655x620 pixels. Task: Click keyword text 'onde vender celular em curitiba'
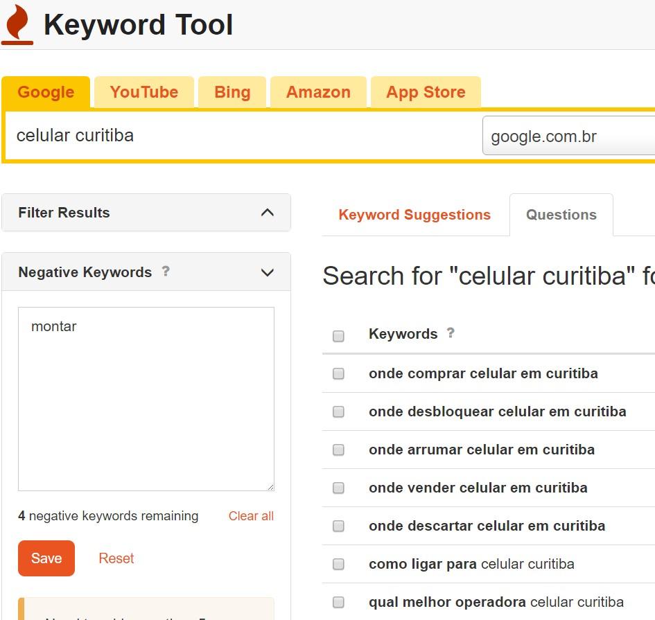pyautogui.click(x=478, y=488)
